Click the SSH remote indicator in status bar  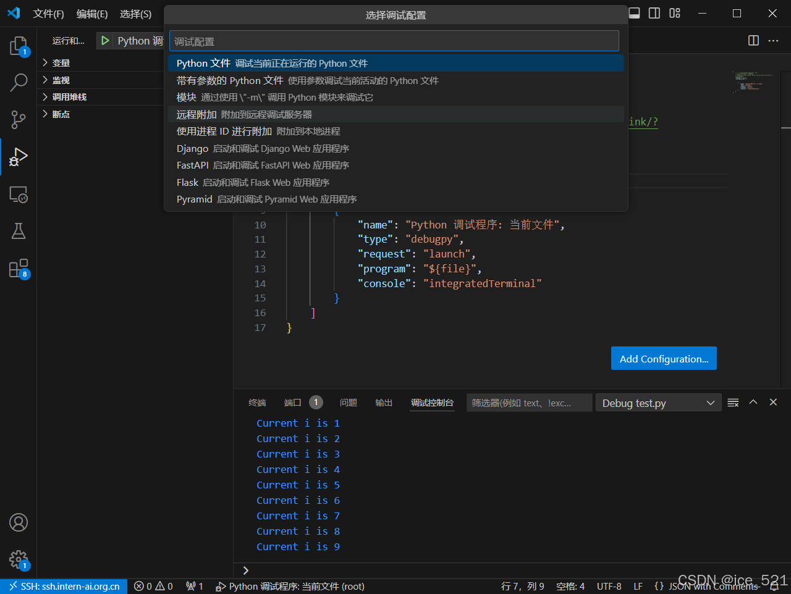point(64,587)
